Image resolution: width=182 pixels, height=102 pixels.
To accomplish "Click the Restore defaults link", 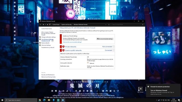I will pos(45,43).
